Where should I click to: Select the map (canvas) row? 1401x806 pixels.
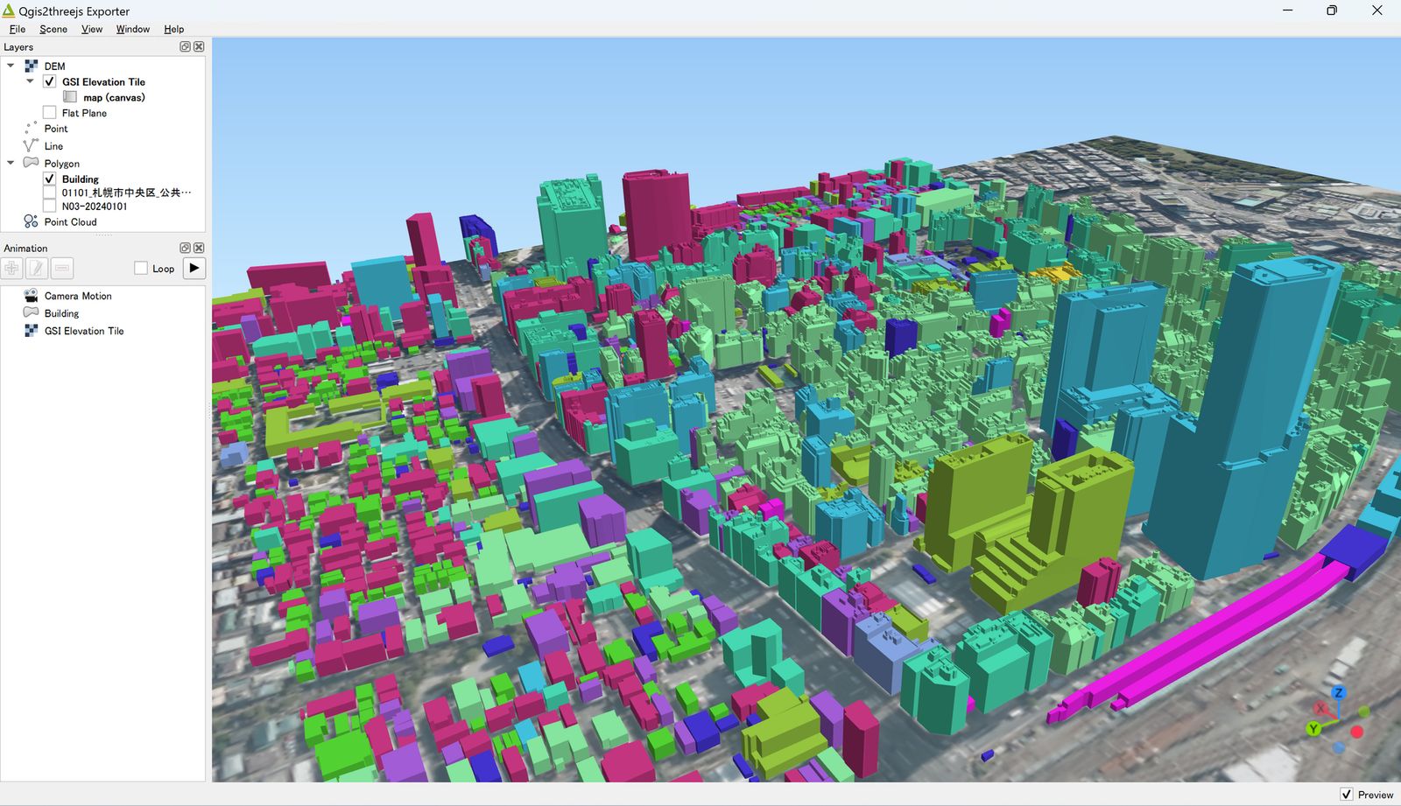coord(103,97)
